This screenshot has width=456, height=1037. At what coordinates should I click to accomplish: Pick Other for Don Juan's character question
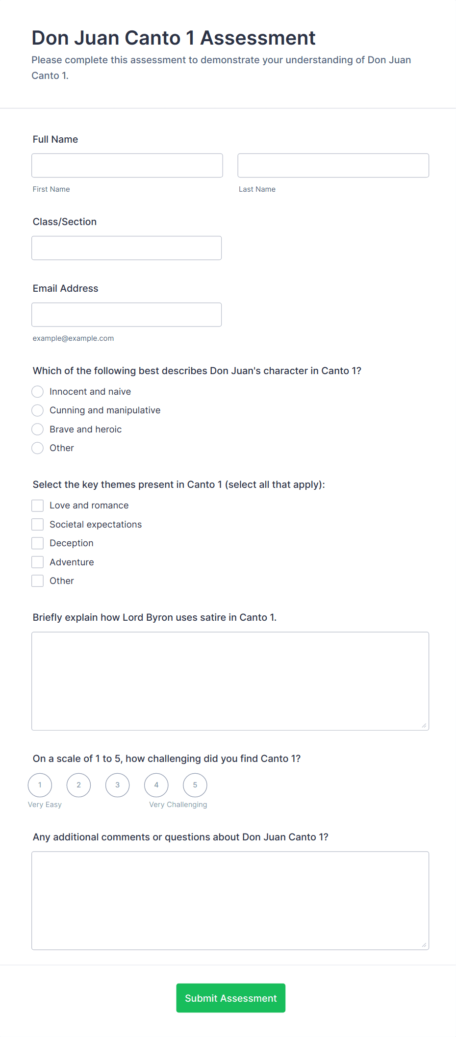(x=37, y=448)
